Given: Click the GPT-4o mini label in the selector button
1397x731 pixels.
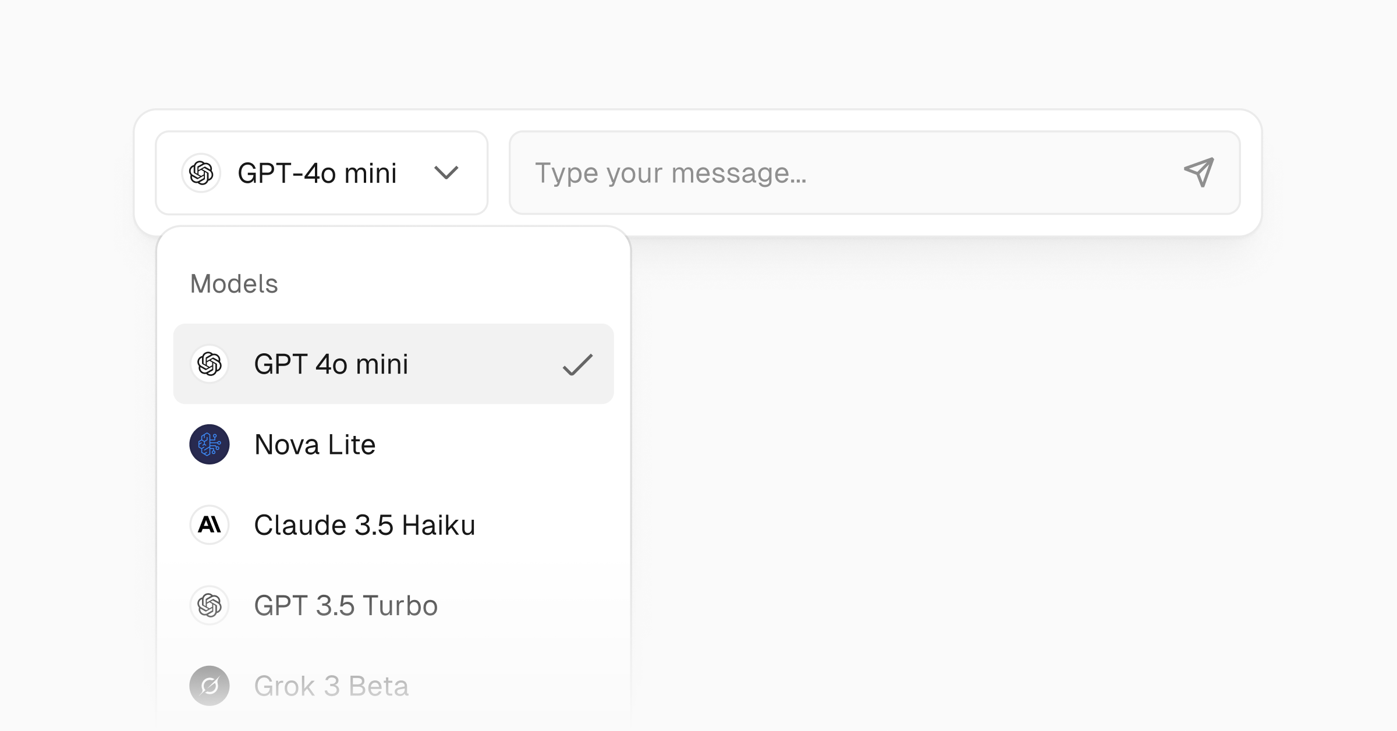Looking at the screenshot, I should 317,173.
